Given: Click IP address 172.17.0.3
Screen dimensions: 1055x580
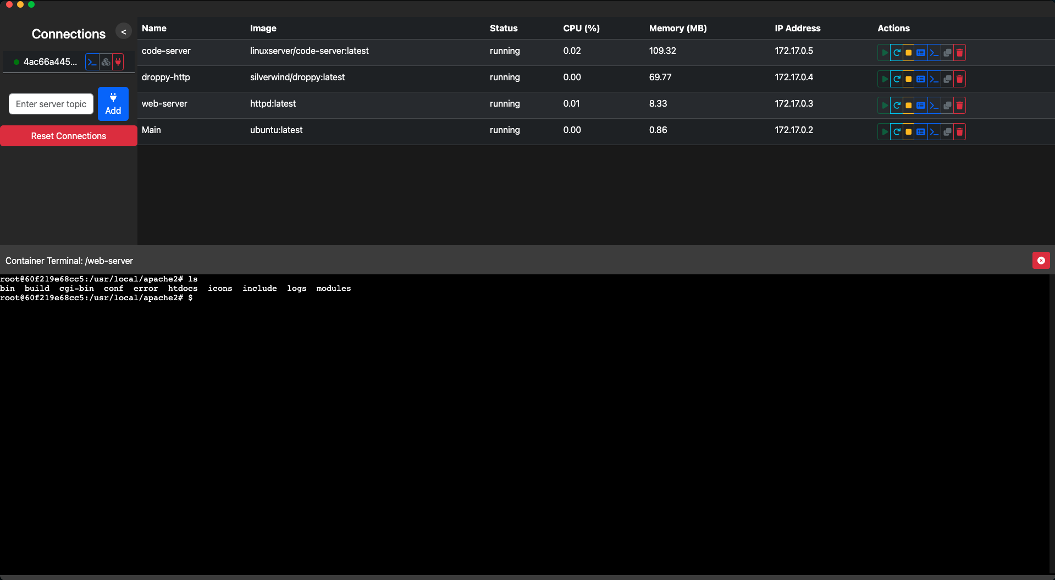Looking at the screenshot, I should (x=794, y=103).
